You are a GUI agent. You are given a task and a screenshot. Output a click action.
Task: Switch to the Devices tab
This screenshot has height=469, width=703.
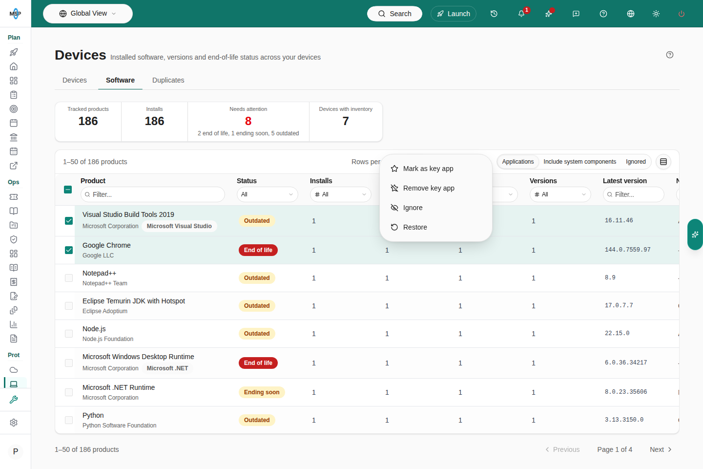[x=75, y=80]
